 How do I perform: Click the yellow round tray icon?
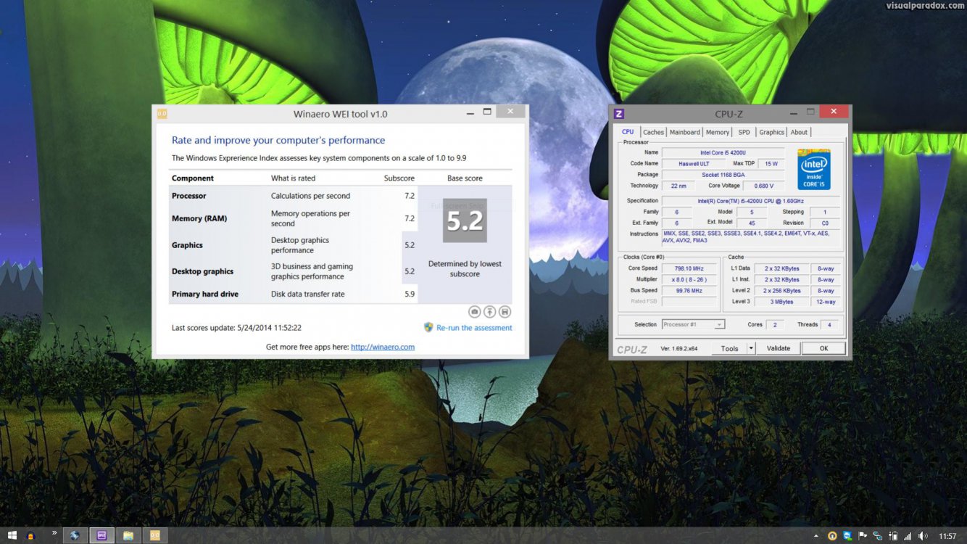832,536
